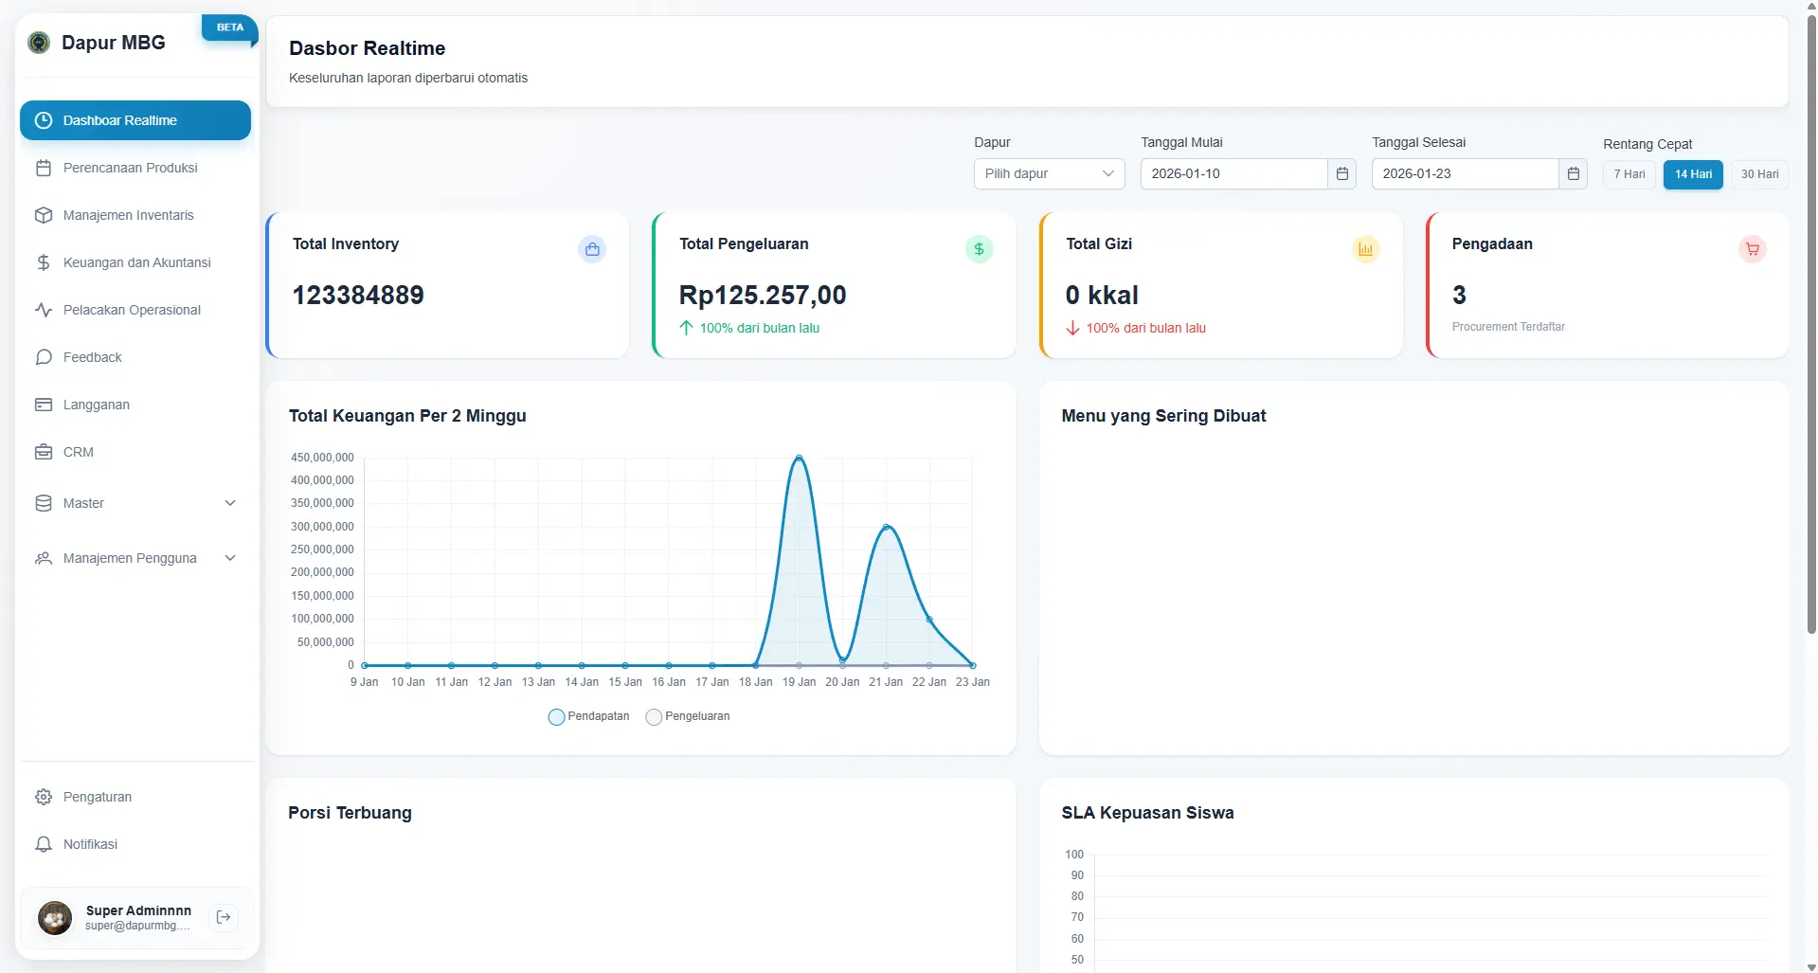Open calendar picker for Tanggal Selesai

point(1573,173)
